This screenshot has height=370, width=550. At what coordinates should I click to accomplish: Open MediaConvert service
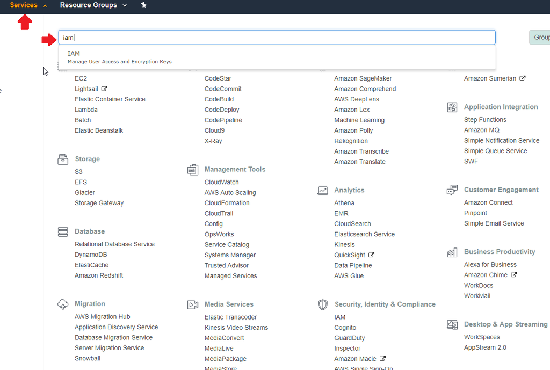tap(224, 338)
